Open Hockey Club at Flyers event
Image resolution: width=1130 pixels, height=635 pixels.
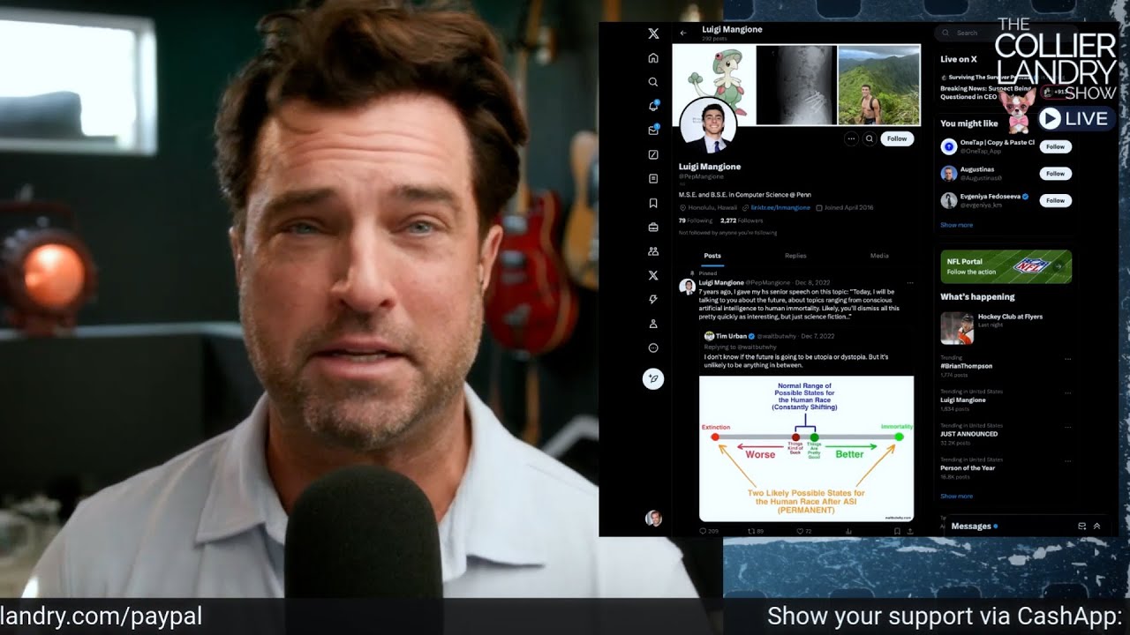1006,328
